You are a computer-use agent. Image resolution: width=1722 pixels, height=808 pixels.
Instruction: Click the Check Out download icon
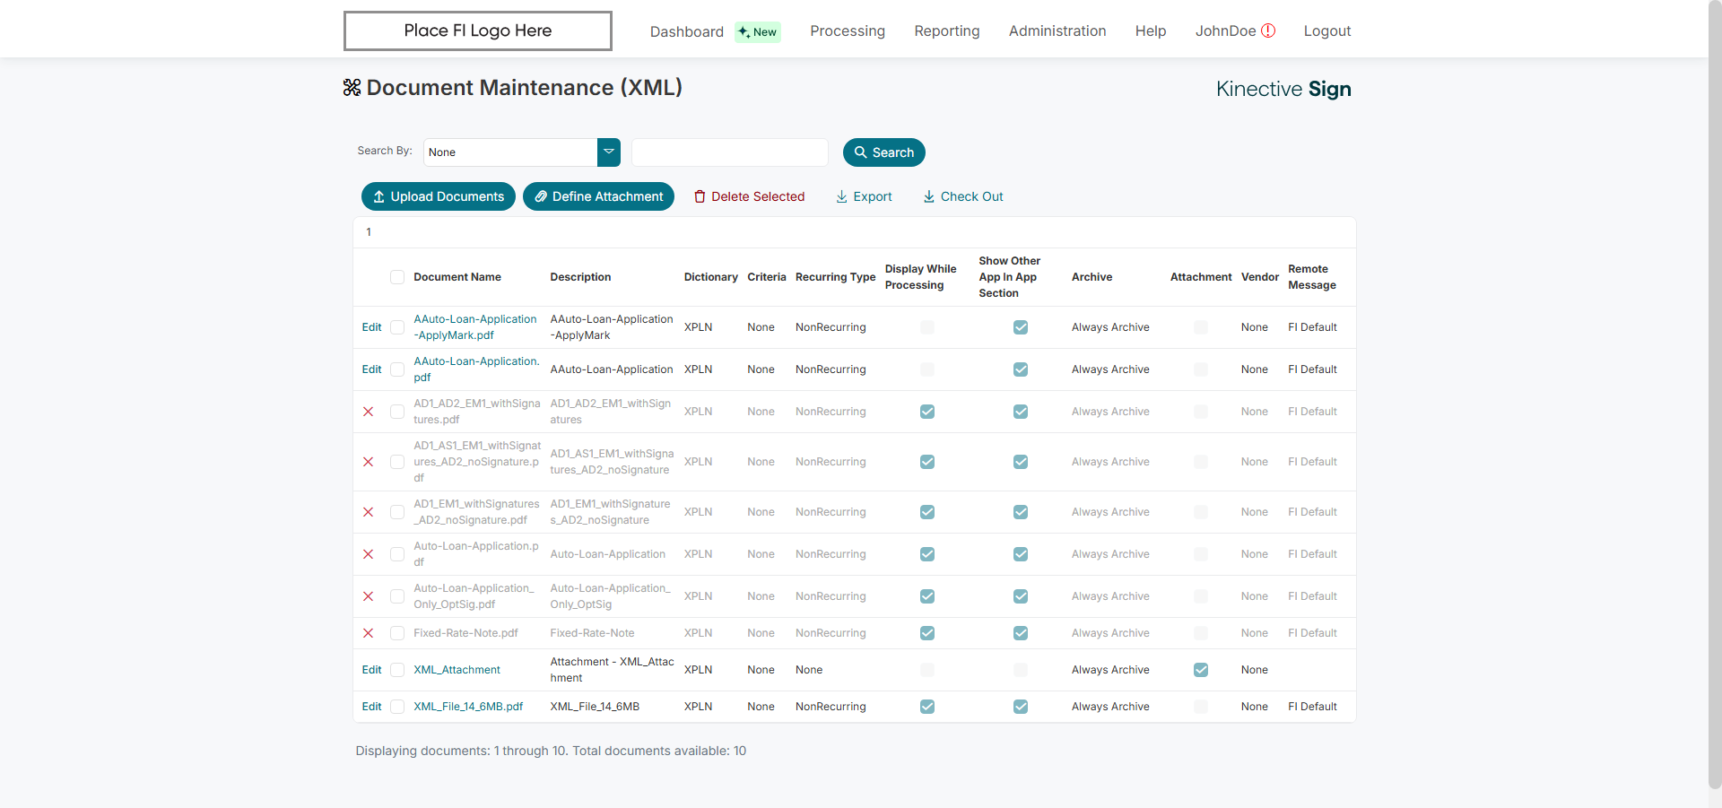click(x=929, y=196)
